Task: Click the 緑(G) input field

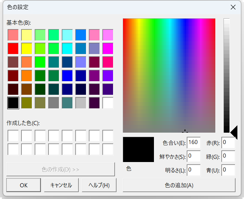Action: point(228,156)
